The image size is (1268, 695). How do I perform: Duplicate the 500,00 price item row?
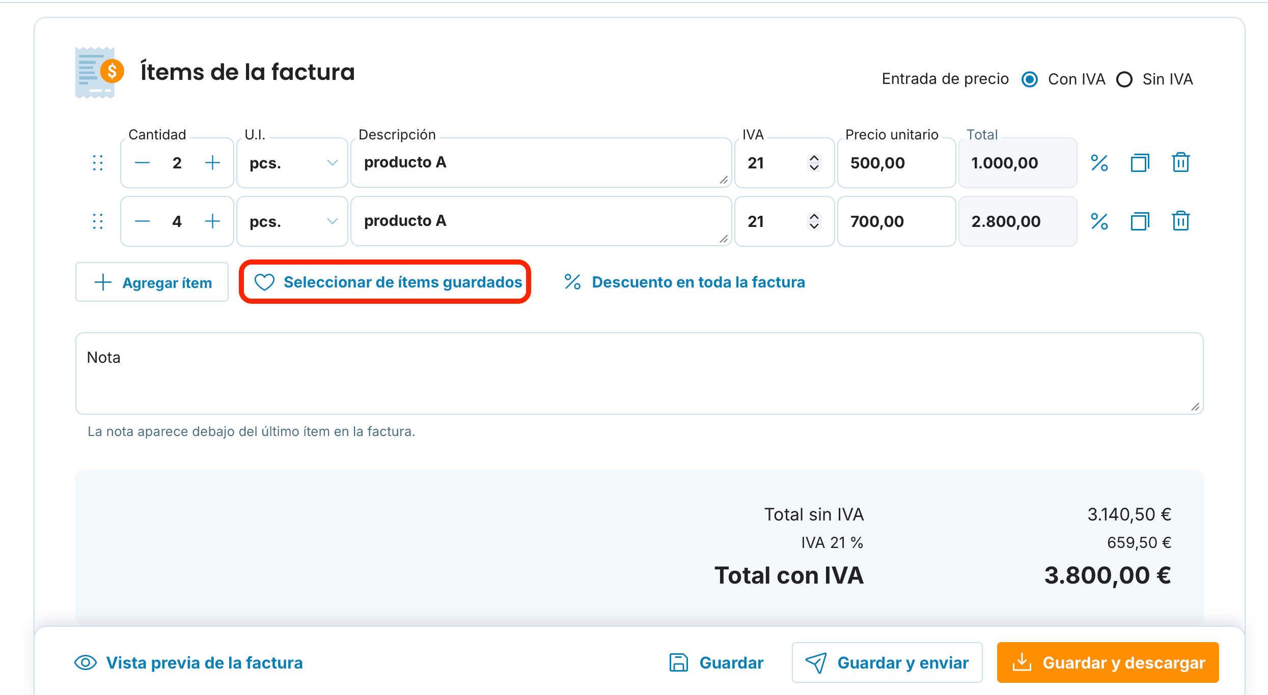[x=1140, y=163]
